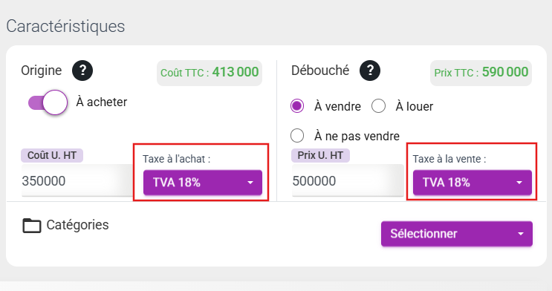Click the arrow on the Taxe à la vente dropdown
This screenshot has height=291, width=552.
click(519, 183)
